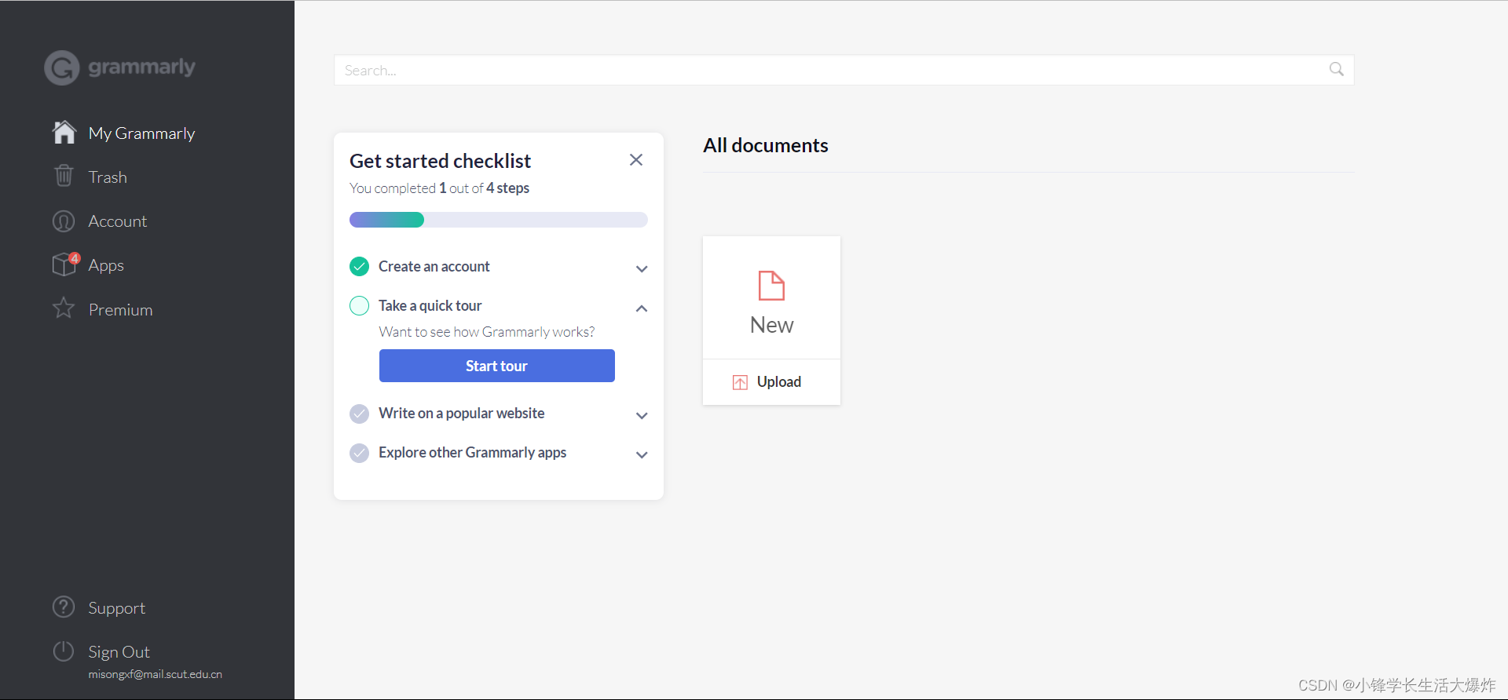Image resolution: width=1508 pixels, height=700 pixels.
Task: Click the New label on document card
Action: coord(771,325)
